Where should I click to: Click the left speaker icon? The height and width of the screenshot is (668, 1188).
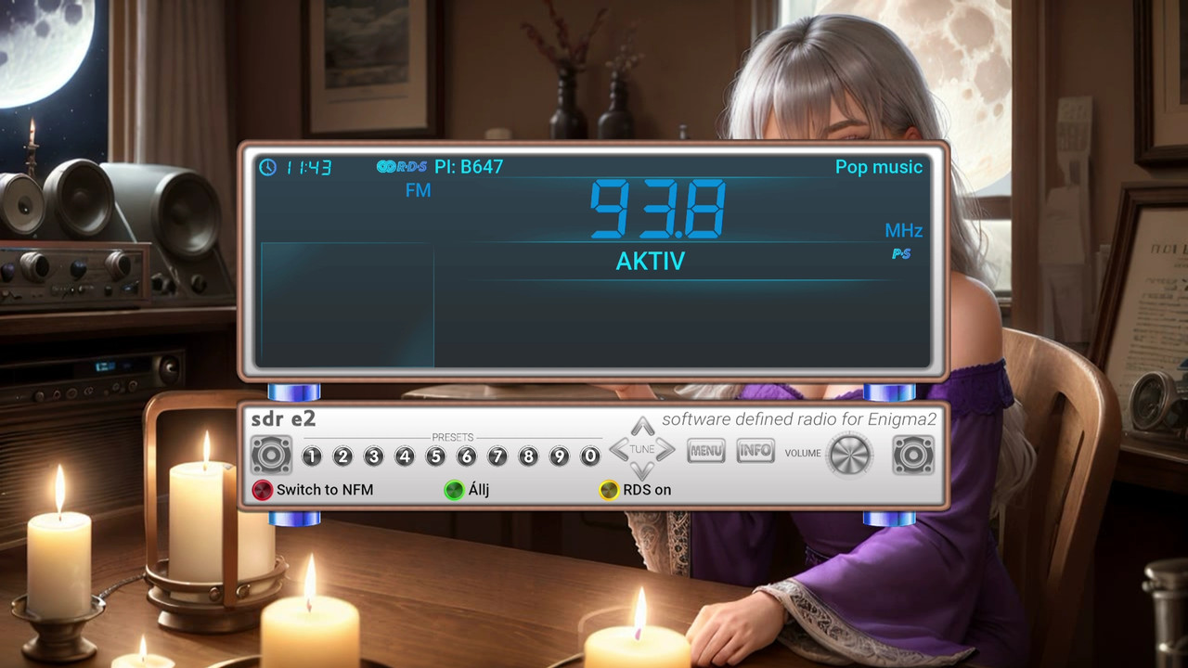[271, 456]
